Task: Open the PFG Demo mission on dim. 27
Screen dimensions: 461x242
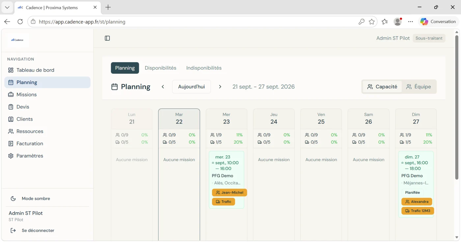Action: coord(416,184)
